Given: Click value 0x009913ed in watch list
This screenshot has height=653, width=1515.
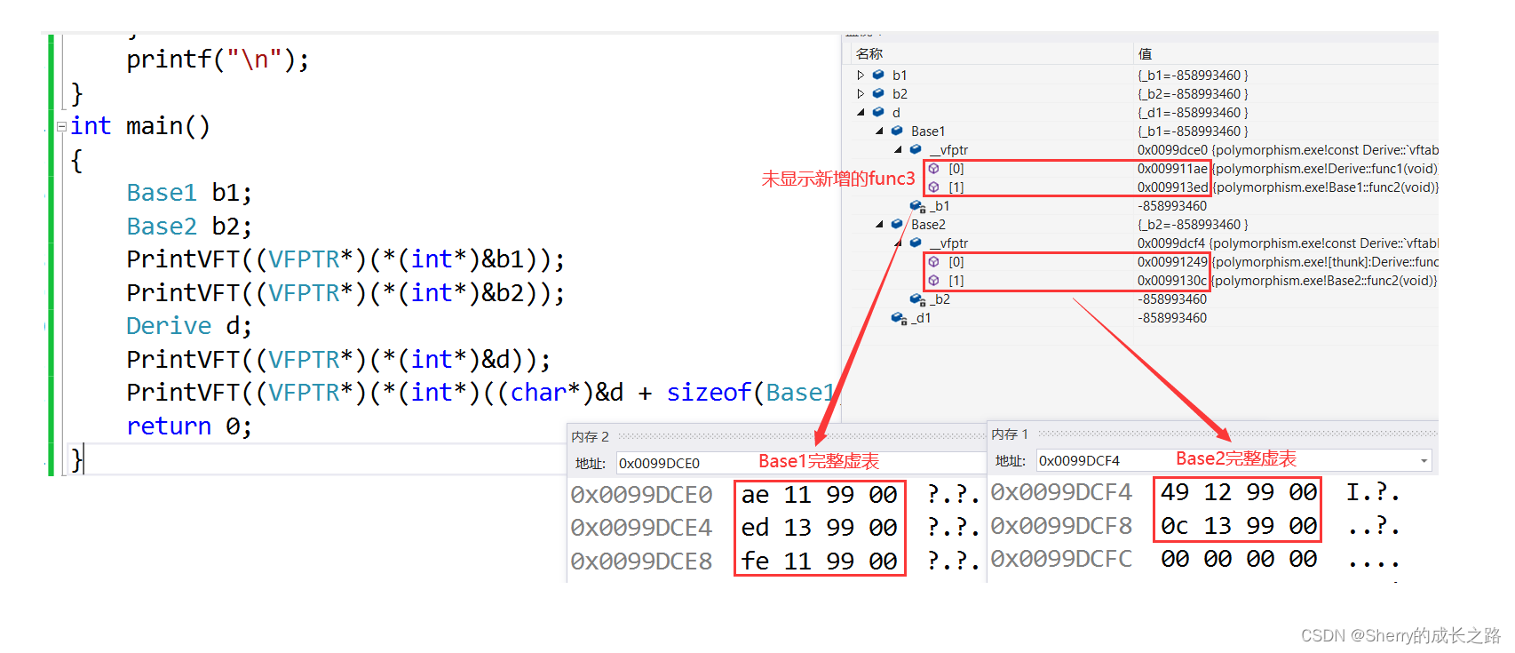Looking at the screenshot, I should pyautogui.click(x=1172, y=187).
